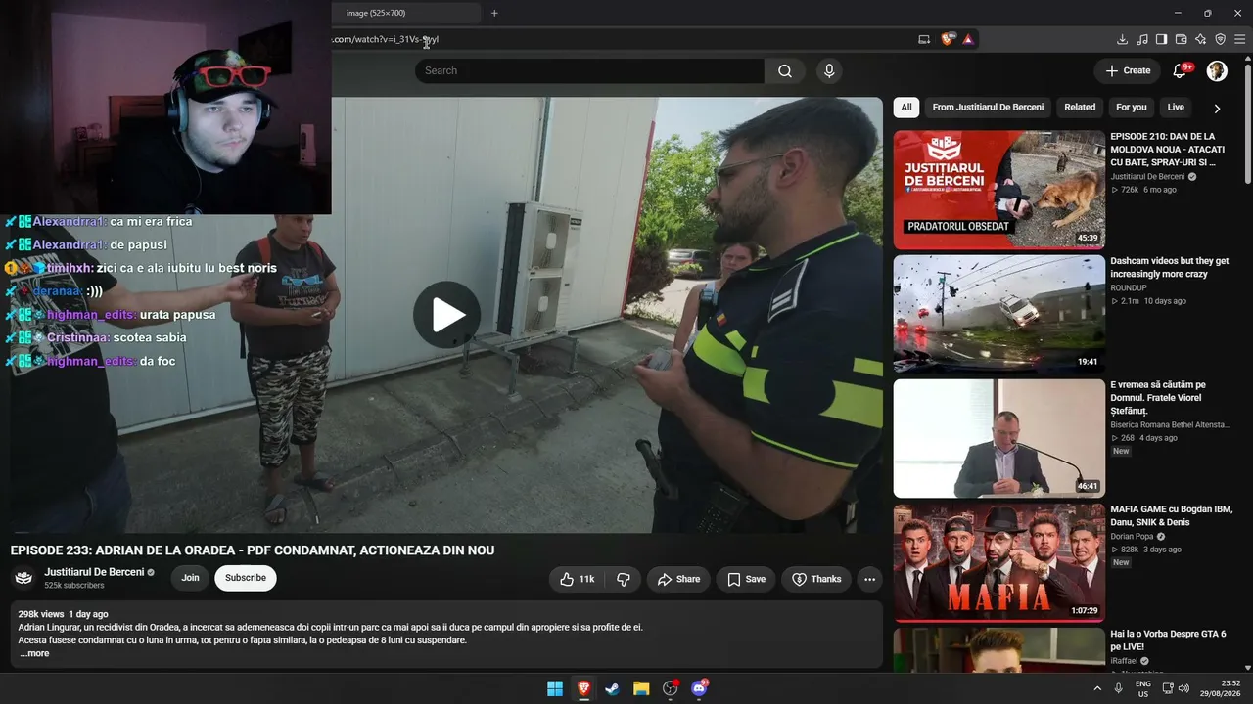
Task: Dislike the video with thumbs-down
Action: pos(624,579)
